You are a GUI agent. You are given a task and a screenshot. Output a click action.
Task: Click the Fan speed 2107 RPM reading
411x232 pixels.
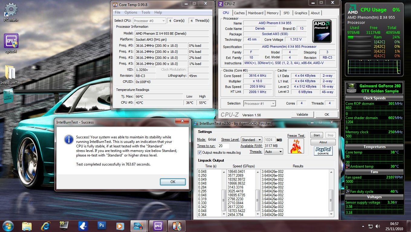pyautogui.click(x=395, y=177)
